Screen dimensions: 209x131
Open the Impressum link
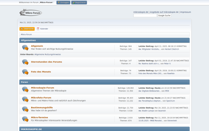click(x=186, y=12)
